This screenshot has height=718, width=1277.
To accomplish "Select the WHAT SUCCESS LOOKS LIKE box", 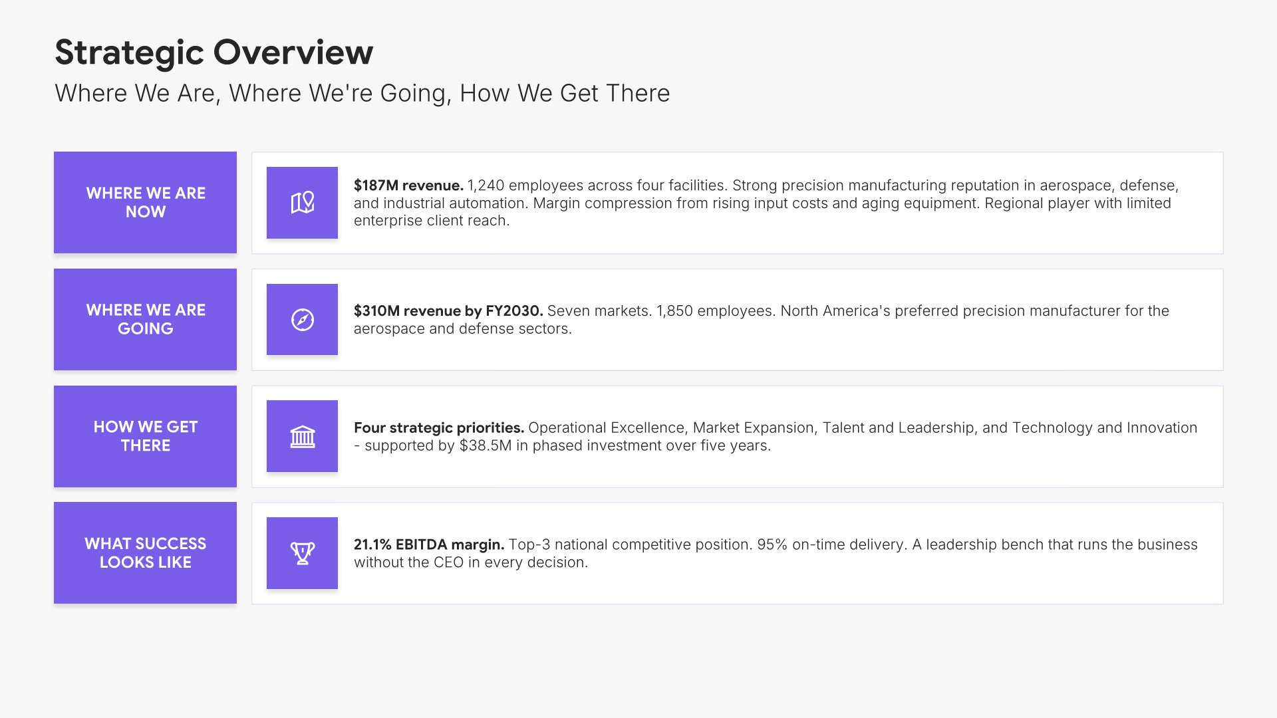I will click(145, 553).
